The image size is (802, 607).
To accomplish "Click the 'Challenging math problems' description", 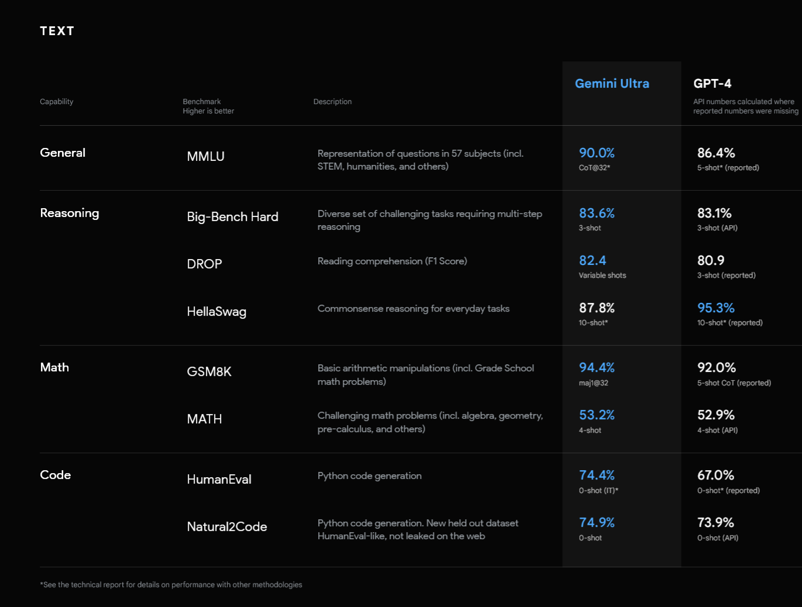I will pyautogui.click(x=430, y=422).
